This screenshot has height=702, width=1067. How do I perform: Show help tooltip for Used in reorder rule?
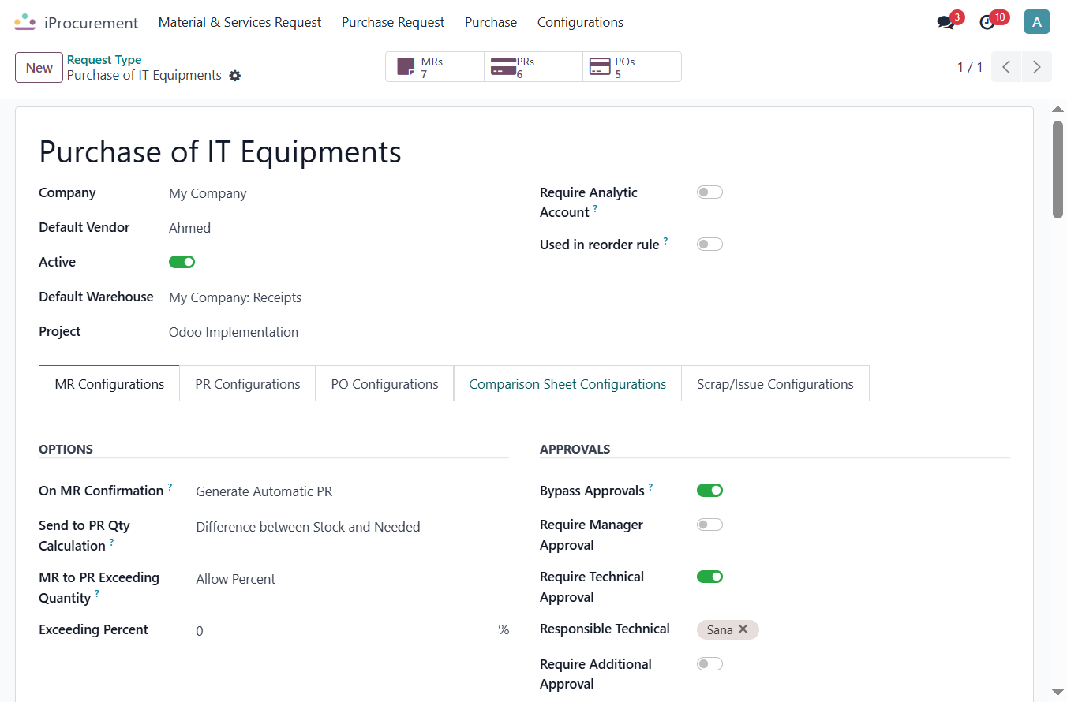tap(665, 241)
